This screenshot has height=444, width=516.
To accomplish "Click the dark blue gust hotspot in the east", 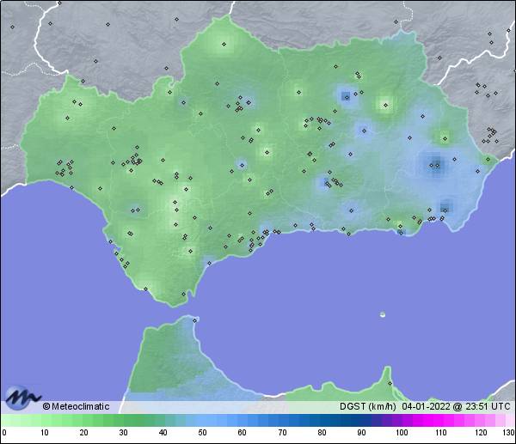I will 435,163.
